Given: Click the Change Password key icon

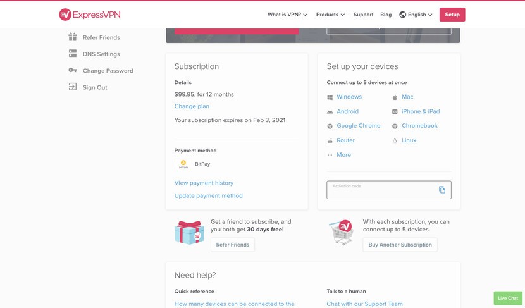Looking at the screenshot, I should pos(73,70).
